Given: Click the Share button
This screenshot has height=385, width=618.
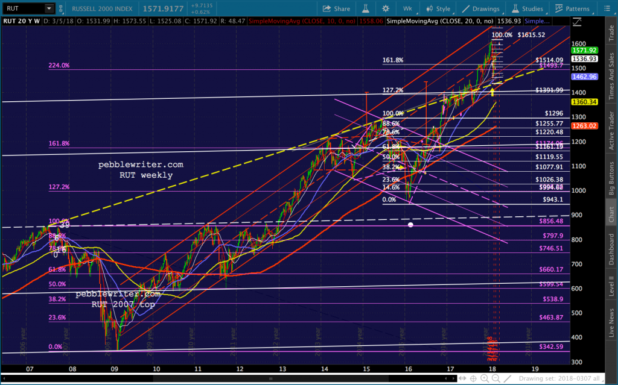Looking at the screenshot, I should pos(336,8).
